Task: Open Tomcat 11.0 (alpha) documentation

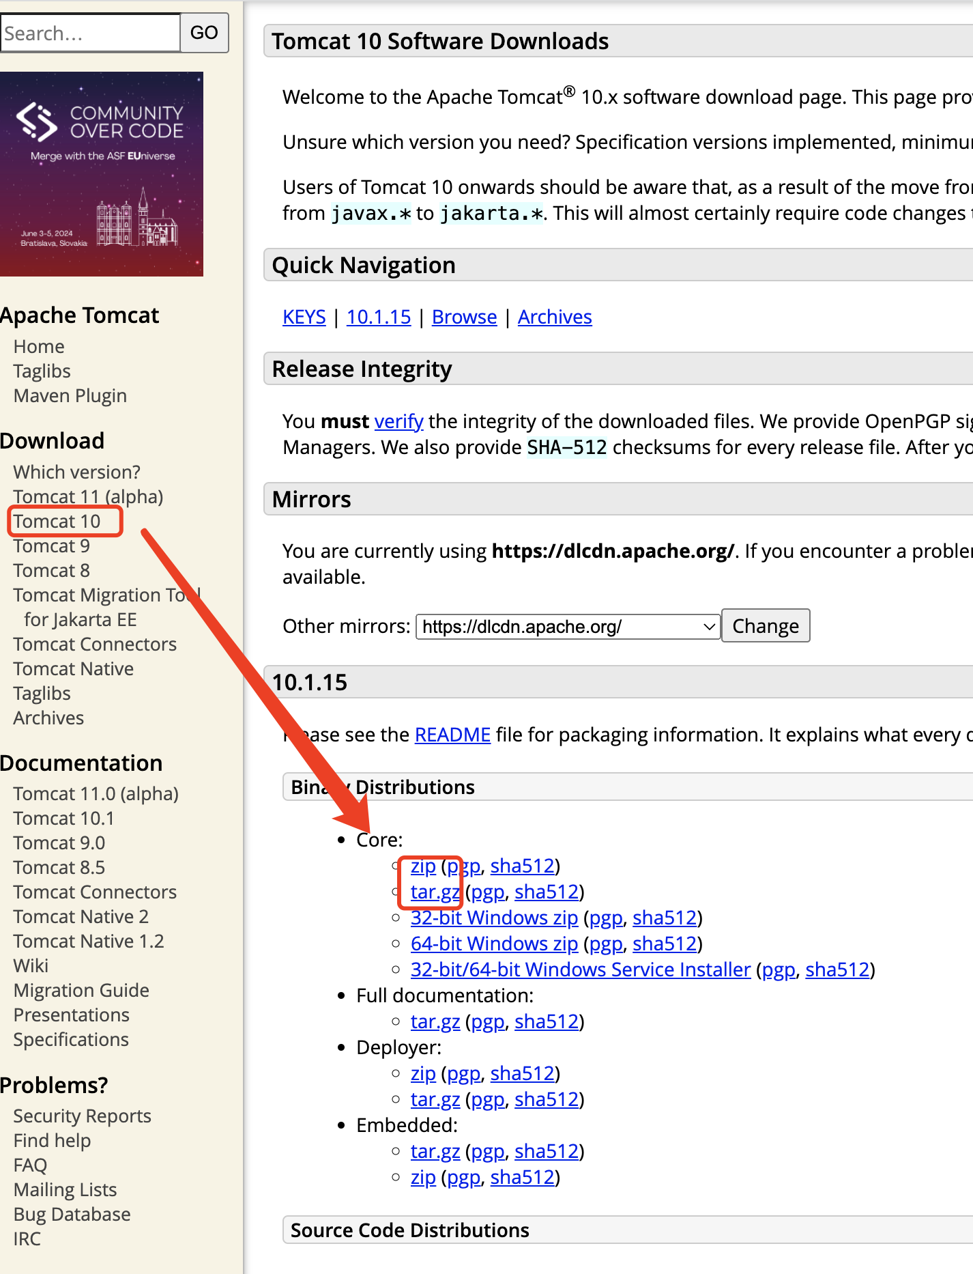Action: (96, 794)
